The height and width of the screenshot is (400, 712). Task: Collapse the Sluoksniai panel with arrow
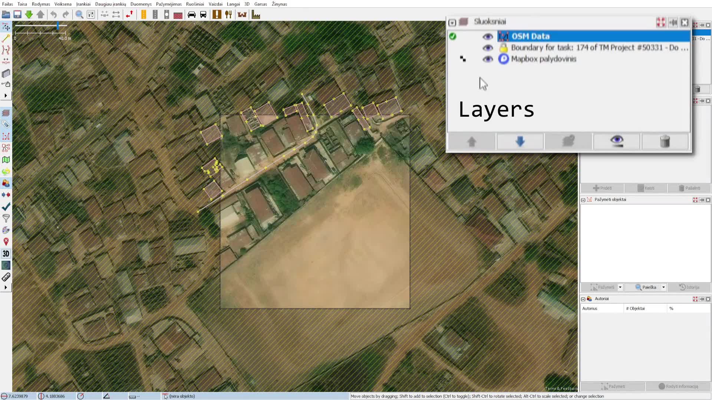[452, 23]
